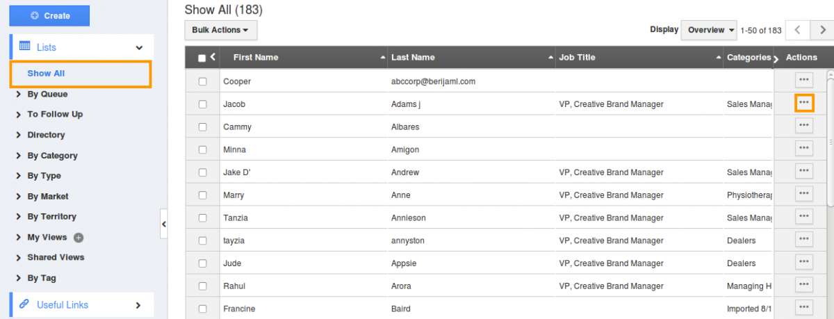Open actions menu for Cooper row
Screen dimensions: 834x319
[804, 81]
